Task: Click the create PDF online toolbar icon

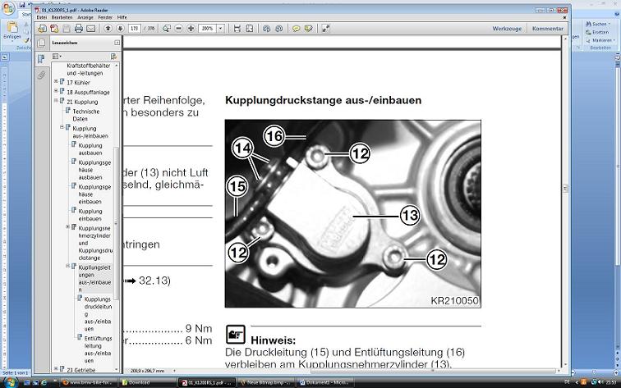Action: click(x=42, y=29)
